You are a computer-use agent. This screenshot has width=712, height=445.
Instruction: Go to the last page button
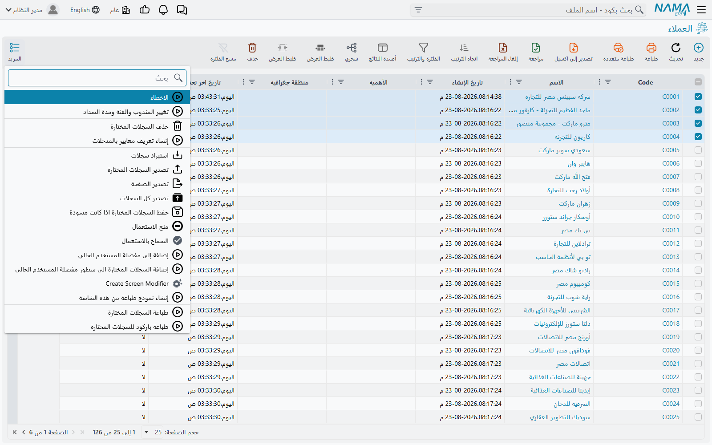click(x=15, y=432)
